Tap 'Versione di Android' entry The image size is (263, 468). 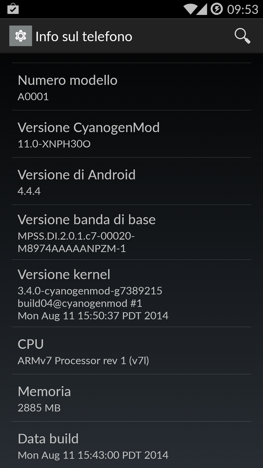coord(131,181)
